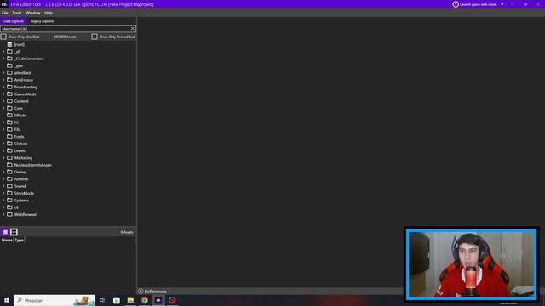This screenshot has height=306, width=545.
Task: Click the FE app logo in title bar
Action: (x=4, y=4)
